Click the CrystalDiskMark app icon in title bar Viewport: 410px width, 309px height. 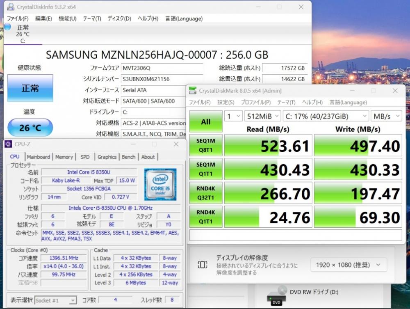coord(193,91)
